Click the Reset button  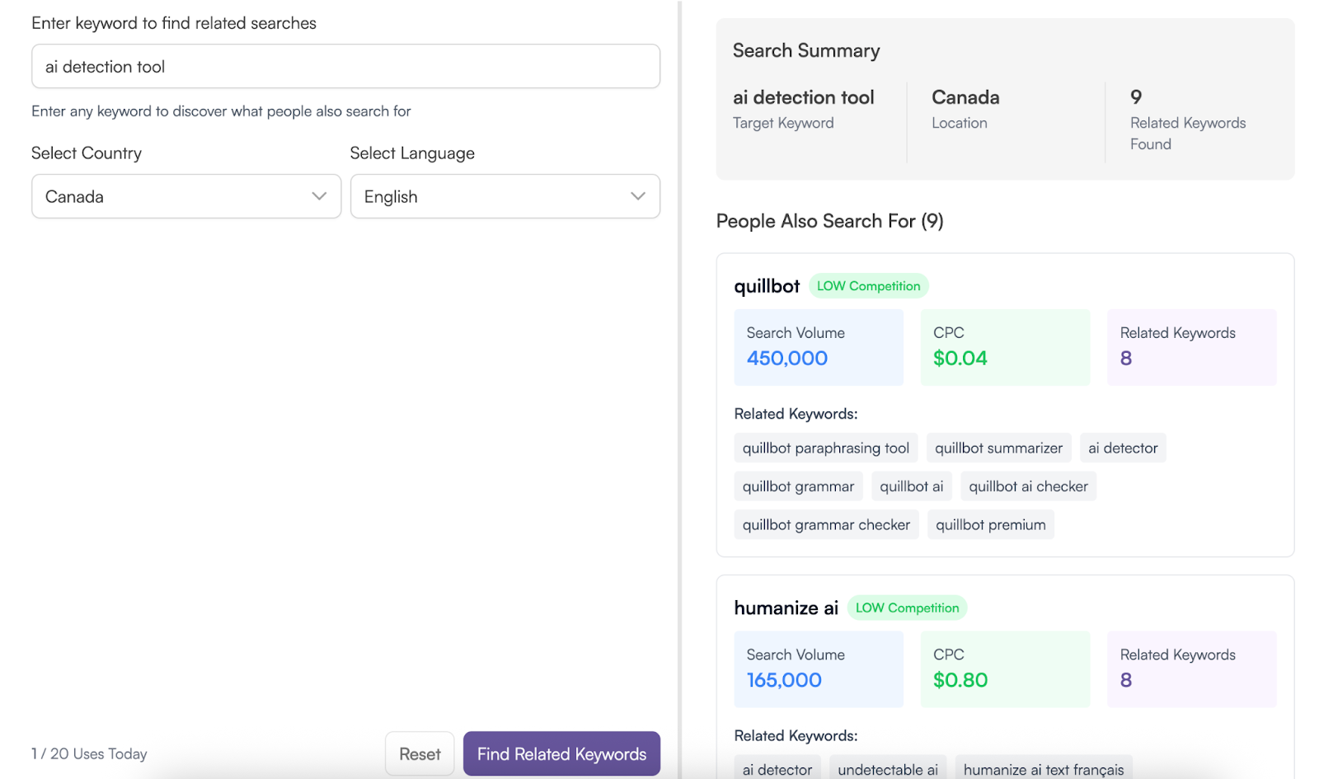tap(420, 753)
